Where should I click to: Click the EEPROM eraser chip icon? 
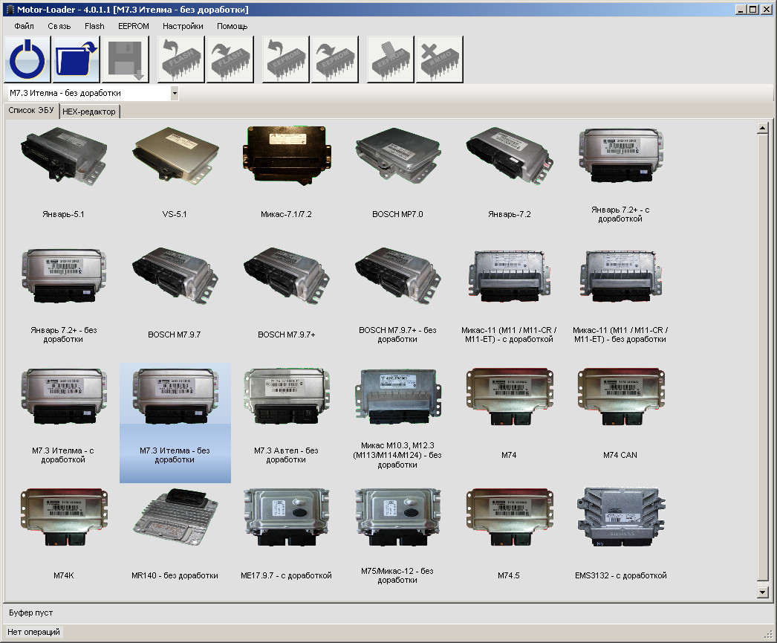391,59
